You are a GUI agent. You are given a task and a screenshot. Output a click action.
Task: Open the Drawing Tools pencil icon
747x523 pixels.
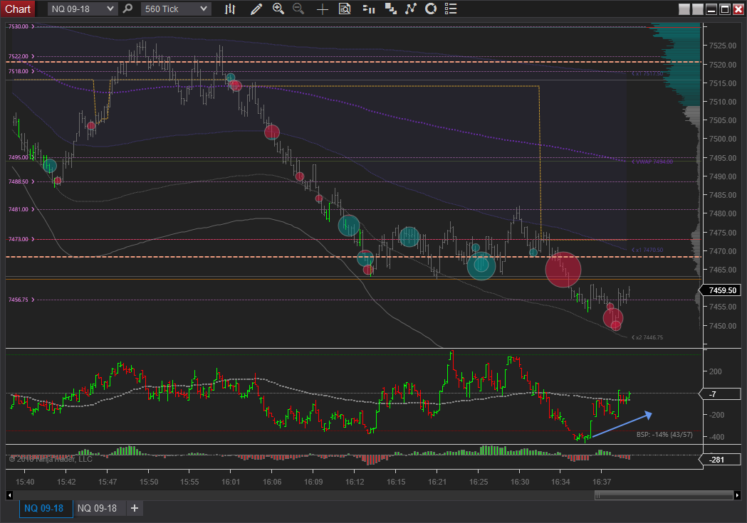[x=256, y=9]
